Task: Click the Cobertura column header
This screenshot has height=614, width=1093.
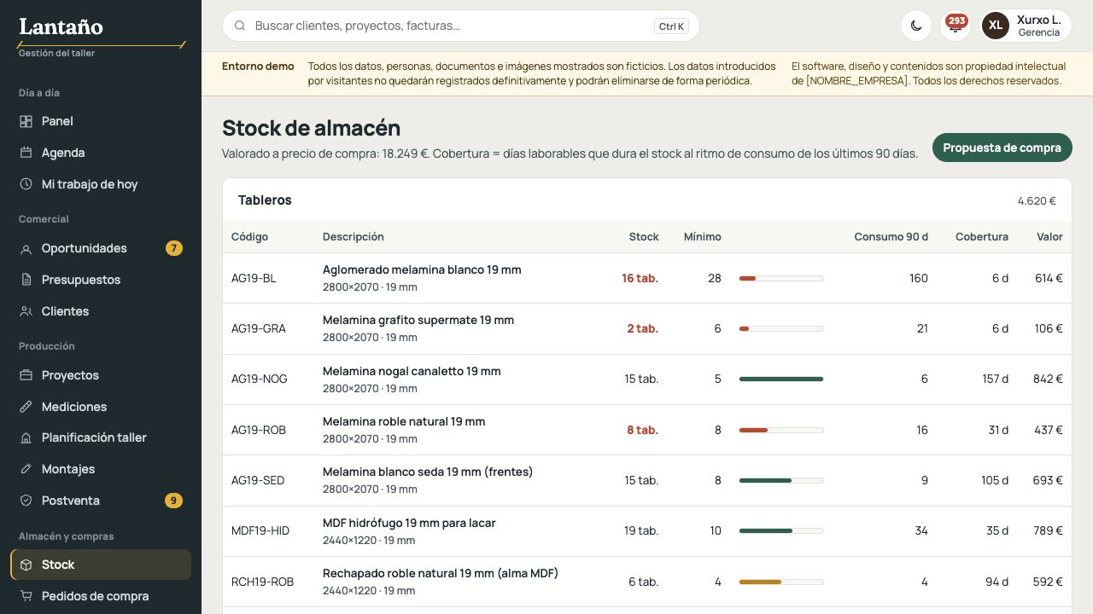Action: click(x=982, y=236)
